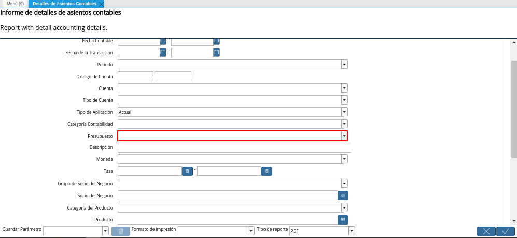Screen dimensions: 517x238
Task: Expand the Categoría del Producto dropdown
Action: click(344, 207)
